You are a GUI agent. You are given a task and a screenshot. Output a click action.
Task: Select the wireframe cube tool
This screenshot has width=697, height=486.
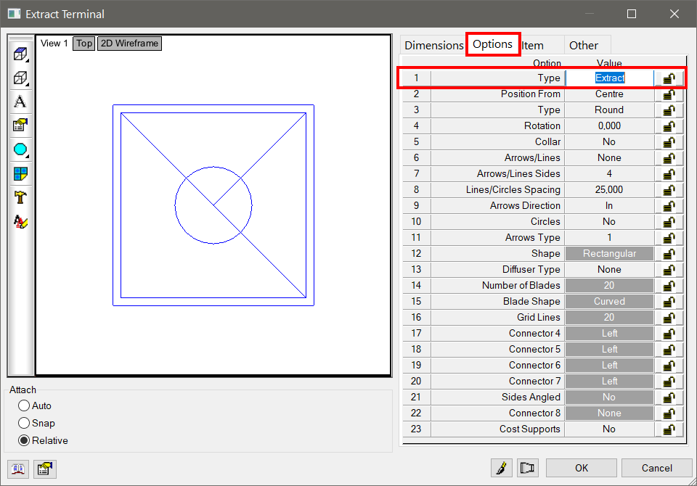[20, 78]
